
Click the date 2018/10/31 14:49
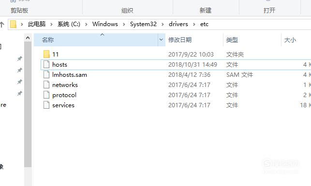point(193,65)
